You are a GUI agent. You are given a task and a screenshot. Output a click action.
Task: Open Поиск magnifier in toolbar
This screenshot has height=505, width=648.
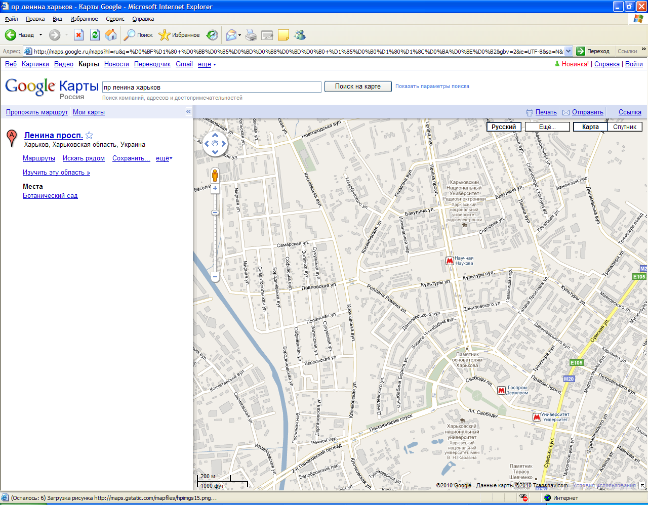point(138,35)
